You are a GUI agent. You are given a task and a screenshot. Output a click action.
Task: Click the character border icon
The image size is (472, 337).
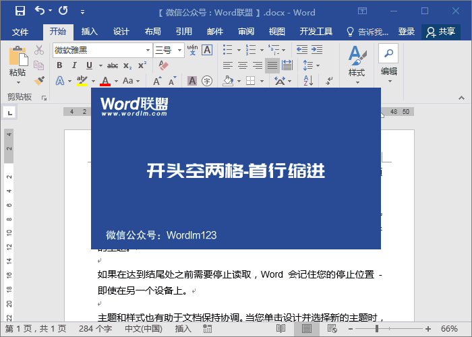[207, 50]
